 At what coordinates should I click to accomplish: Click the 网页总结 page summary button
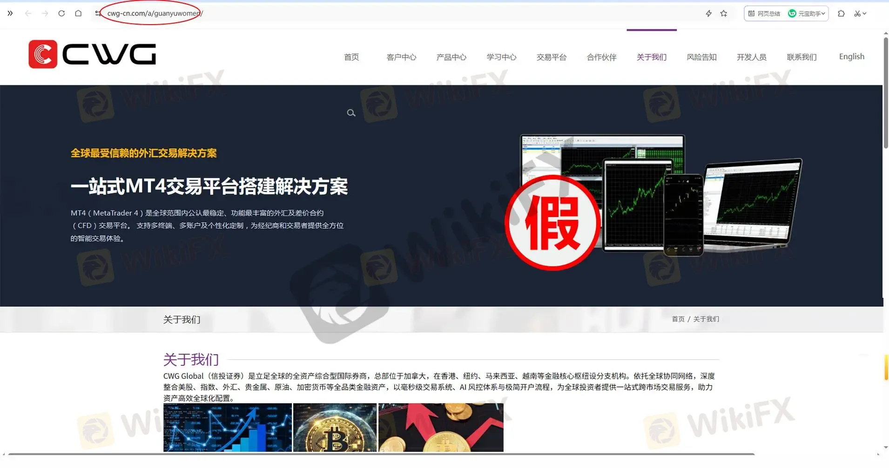pos(764,13)
